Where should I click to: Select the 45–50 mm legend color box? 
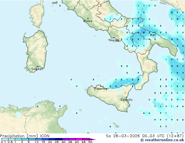point(86,139)
